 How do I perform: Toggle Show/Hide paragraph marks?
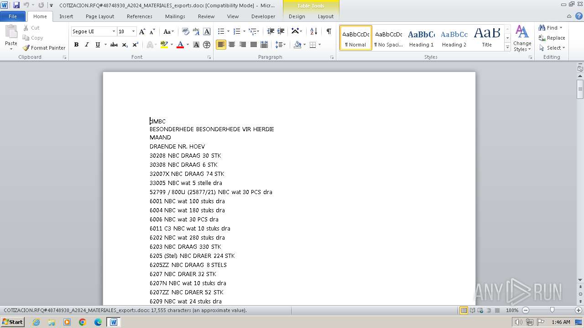click(328, 31)
